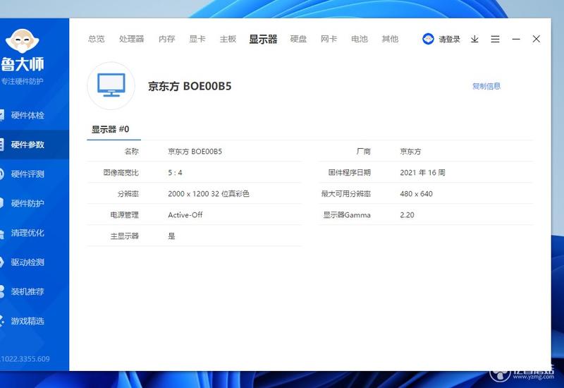Switch to the 处理器 tab
Screen dimensions: 564x388
(x=131, y=39)
